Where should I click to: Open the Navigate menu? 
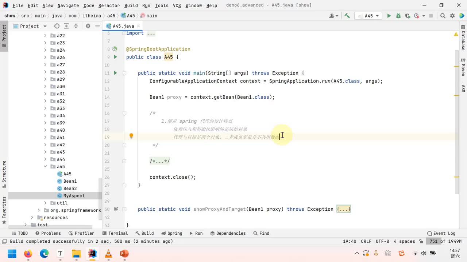click(68, 5)
